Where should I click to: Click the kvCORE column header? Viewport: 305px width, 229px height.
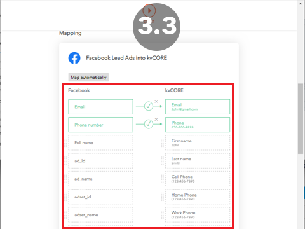[x=174, y=90]
